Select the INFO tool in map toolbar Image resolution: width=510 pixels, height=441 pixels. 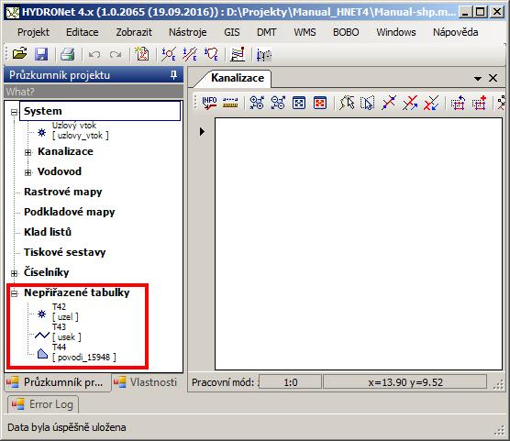(209, 103)
